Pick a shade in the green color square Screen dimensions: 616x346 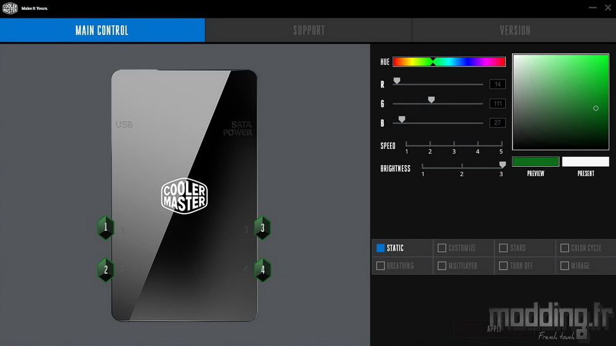point(561,102)
